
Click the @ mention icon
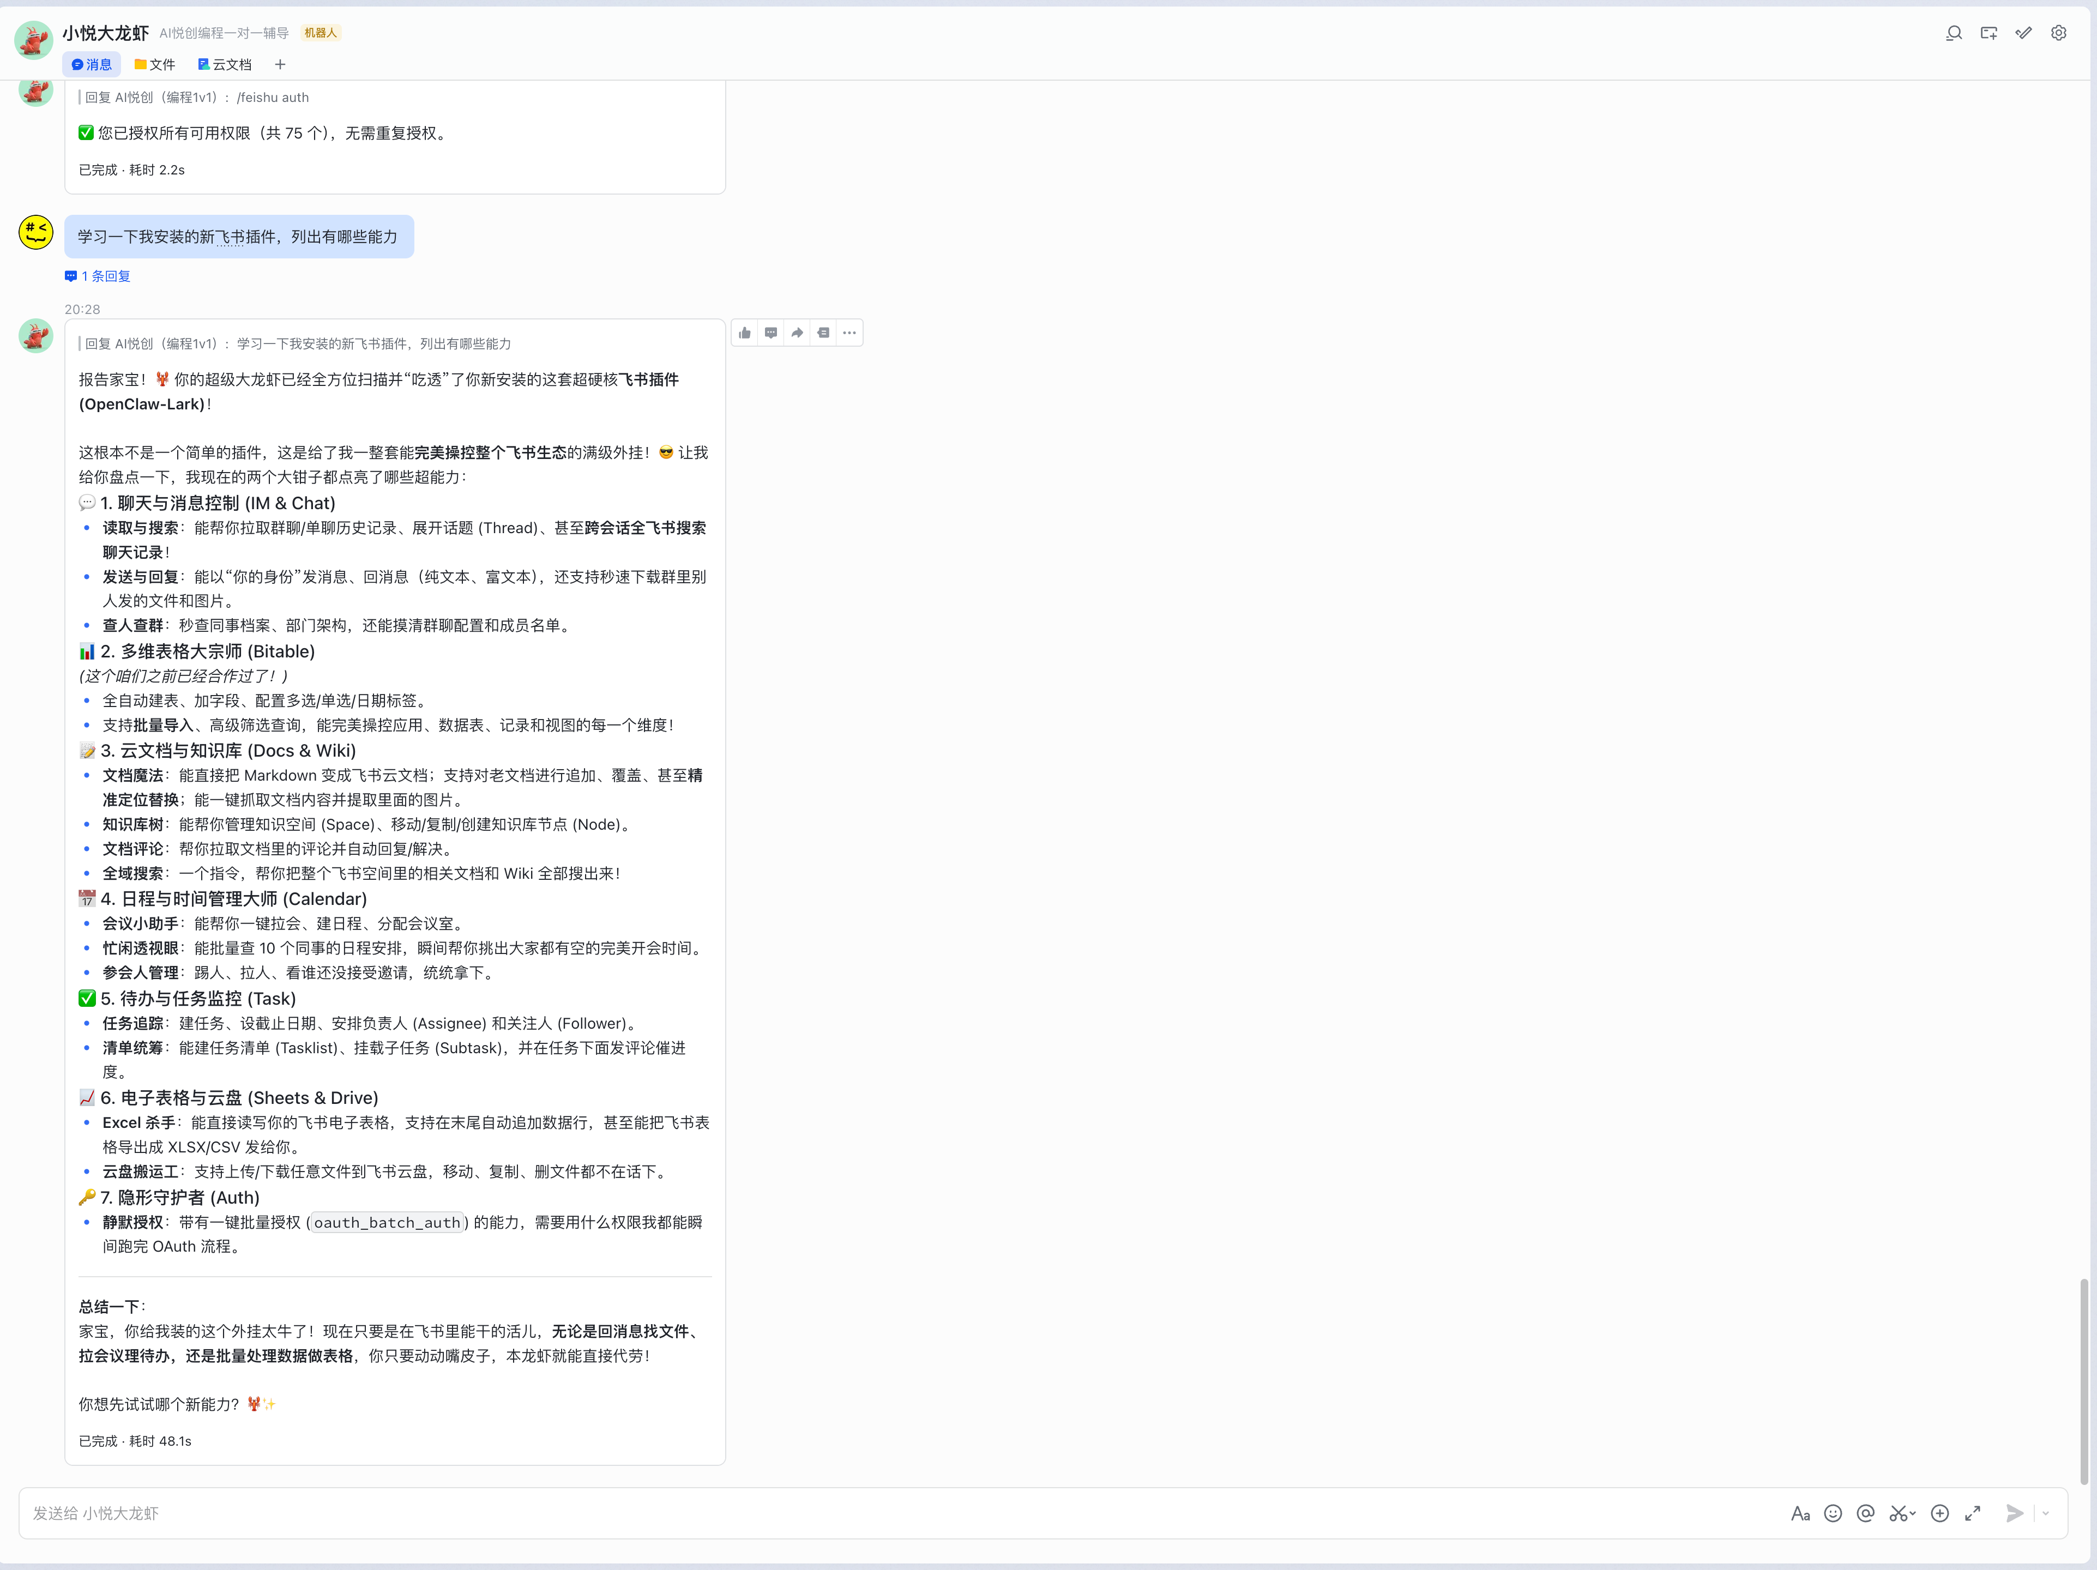(x=1866, y=1513)
